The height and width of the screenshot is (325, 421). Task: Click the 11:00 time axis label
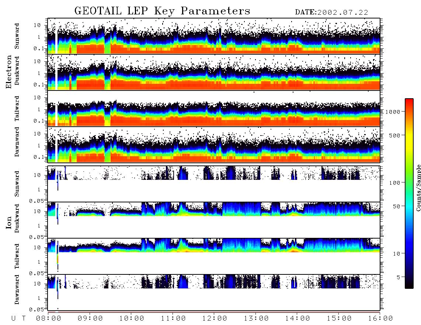[173, 318]
